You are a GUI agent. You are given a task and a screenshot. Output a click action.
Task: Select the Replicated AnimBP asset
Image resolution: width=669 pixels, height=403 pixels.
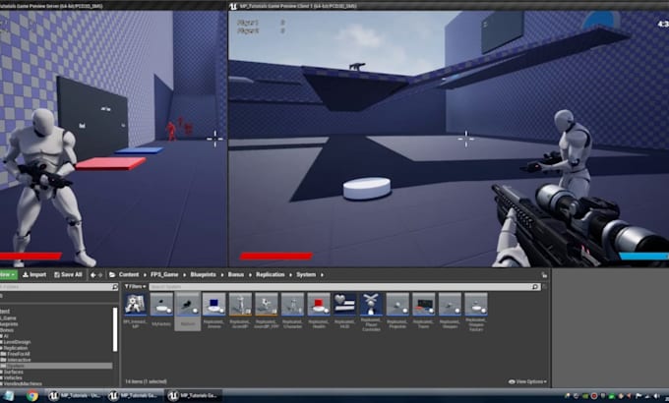tap(240, 311)
